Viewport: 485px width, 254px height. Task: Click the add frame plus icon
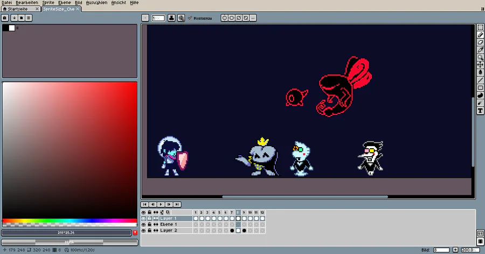(455, 250)
